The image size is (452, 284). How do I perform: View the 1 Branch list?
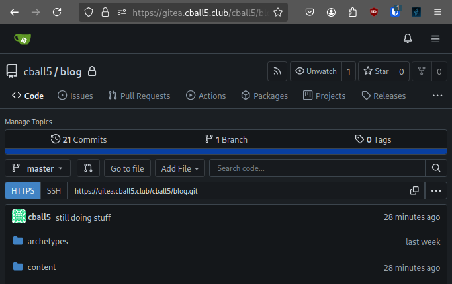coord(226,139)
